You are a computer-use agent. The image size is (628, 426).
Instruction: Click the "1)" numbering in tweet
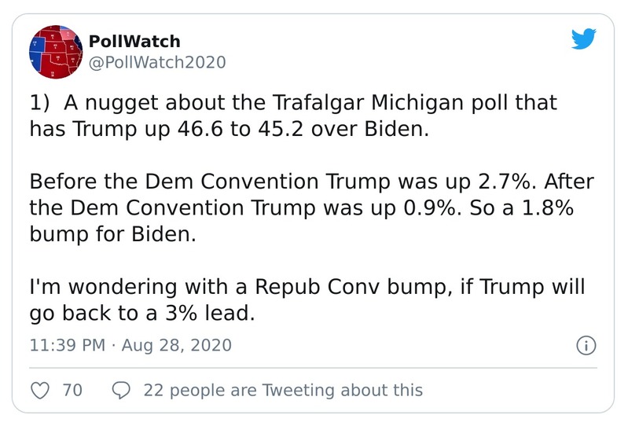42,103
